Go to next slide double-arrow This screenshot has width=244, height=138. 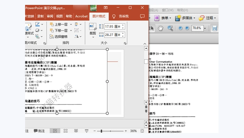[146, 111]
